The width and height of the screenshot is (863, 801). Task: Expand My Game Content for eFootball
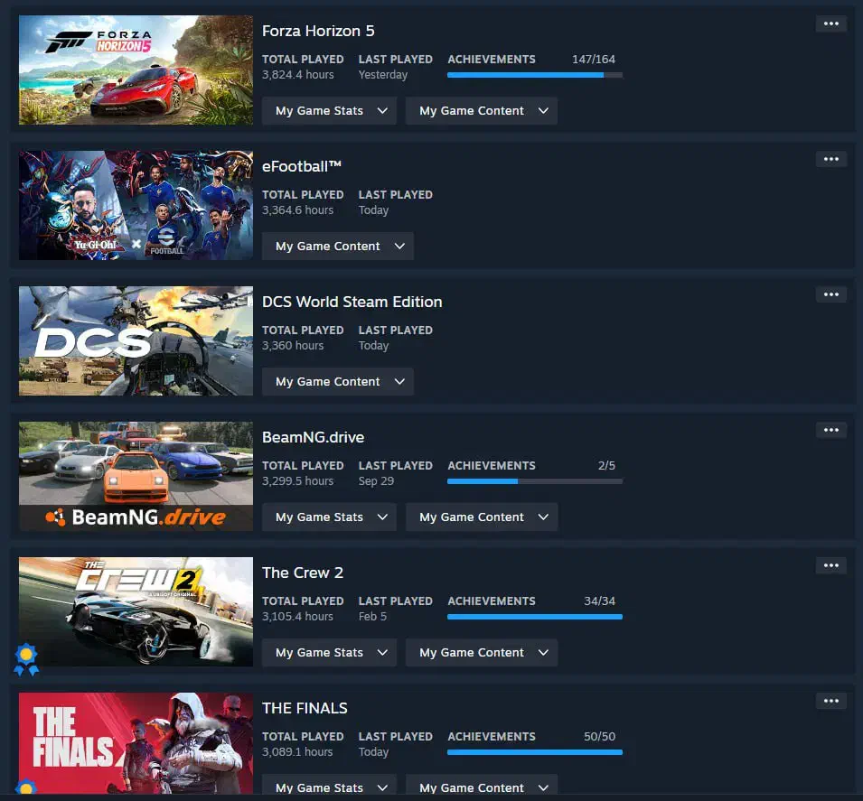click(338, 246)
